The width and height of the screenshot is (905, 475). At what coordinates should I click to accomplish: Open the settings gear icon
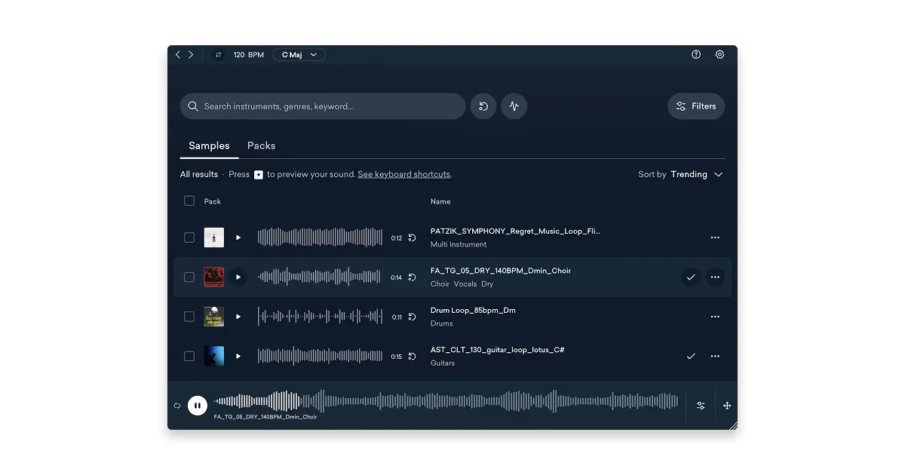click(719, 54)
